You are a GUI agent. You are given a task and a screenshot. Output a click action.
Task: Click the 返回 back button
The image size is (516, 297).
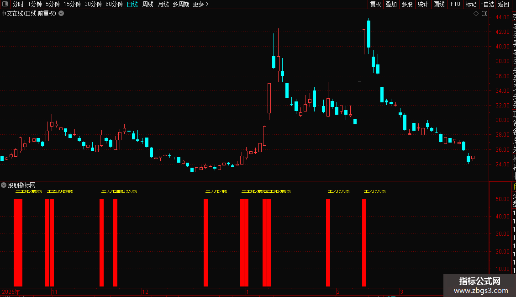pyautogui.click(x=504, y=4)
